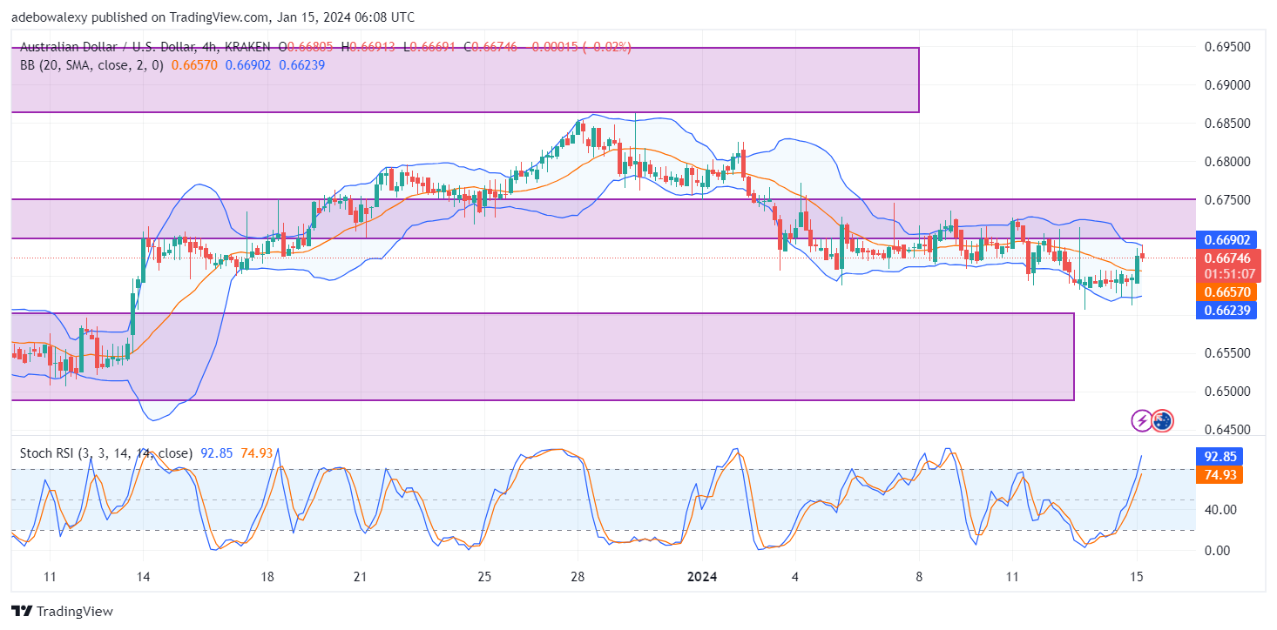Click the 28 date label on time axis

(x=578, y=577)
